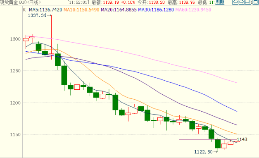
Task: Click the 现货黄金(AU) 日线 chart title
Action: pyautogui.click(x=20, y=2)
